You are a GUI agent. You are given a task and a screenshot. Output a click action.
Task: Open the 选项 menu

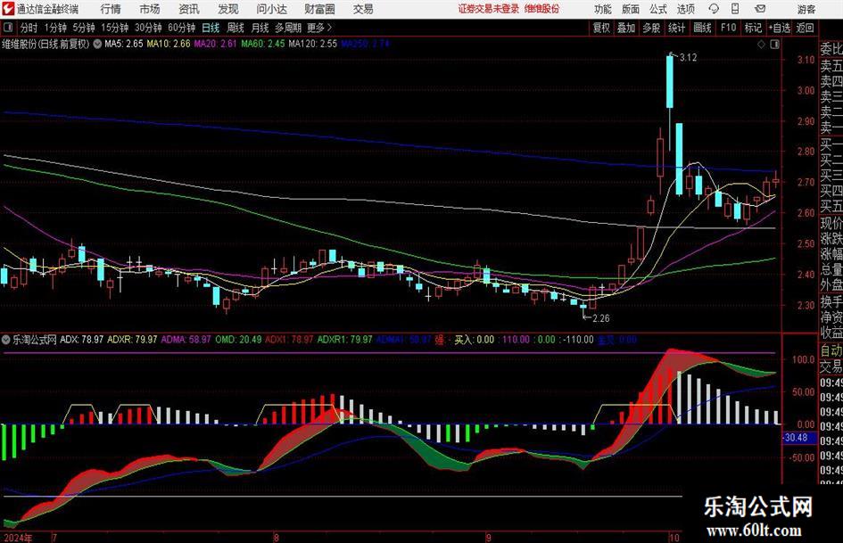[x=685, y=9]
